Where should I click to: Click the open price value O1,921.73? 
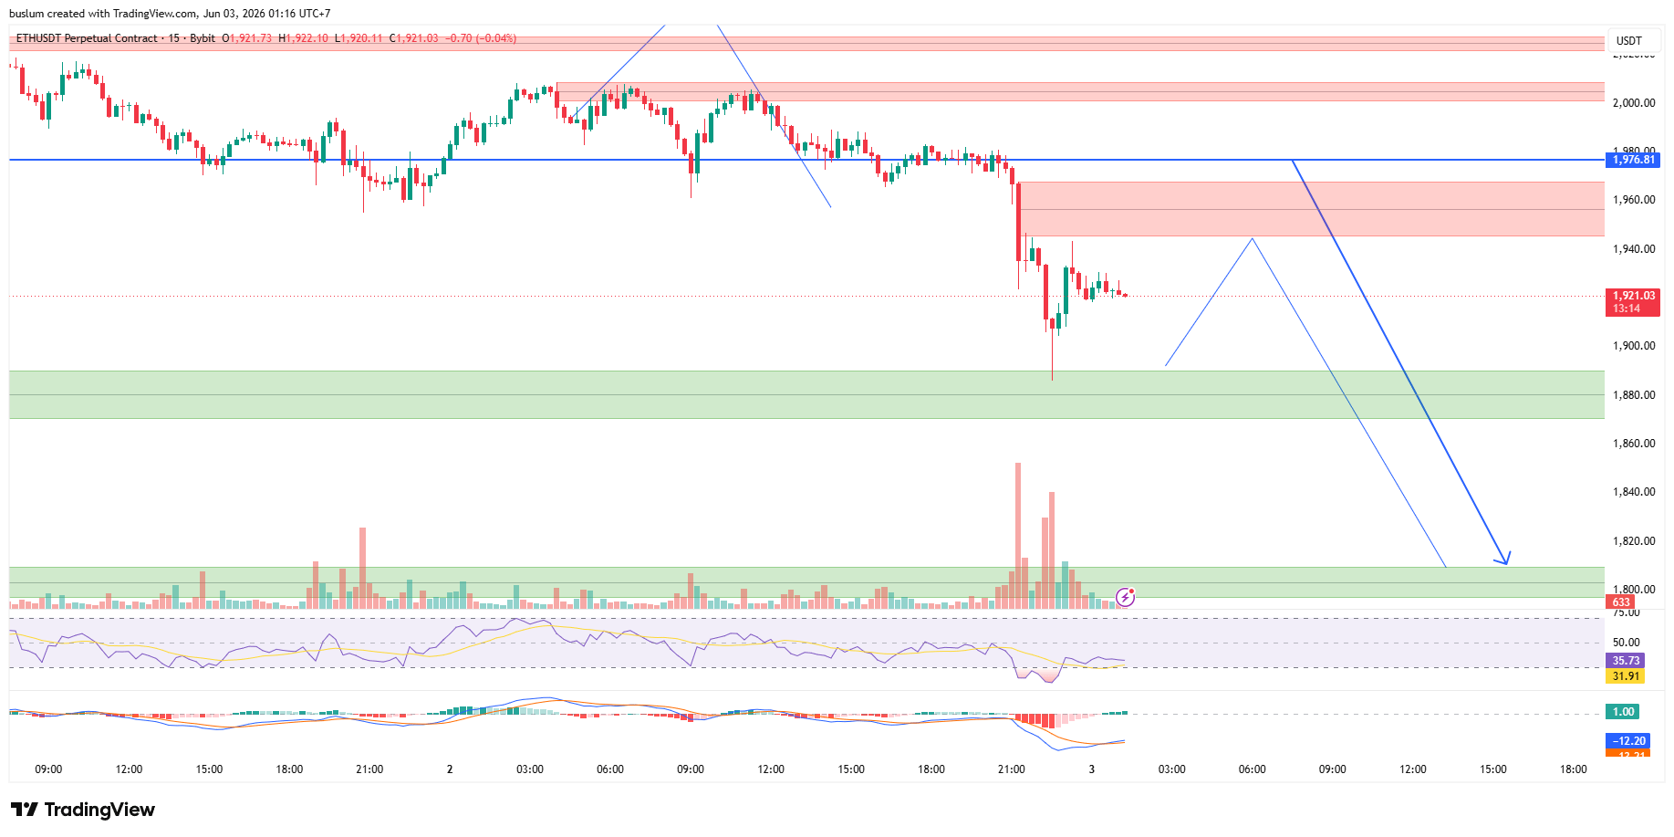(247, 38)
